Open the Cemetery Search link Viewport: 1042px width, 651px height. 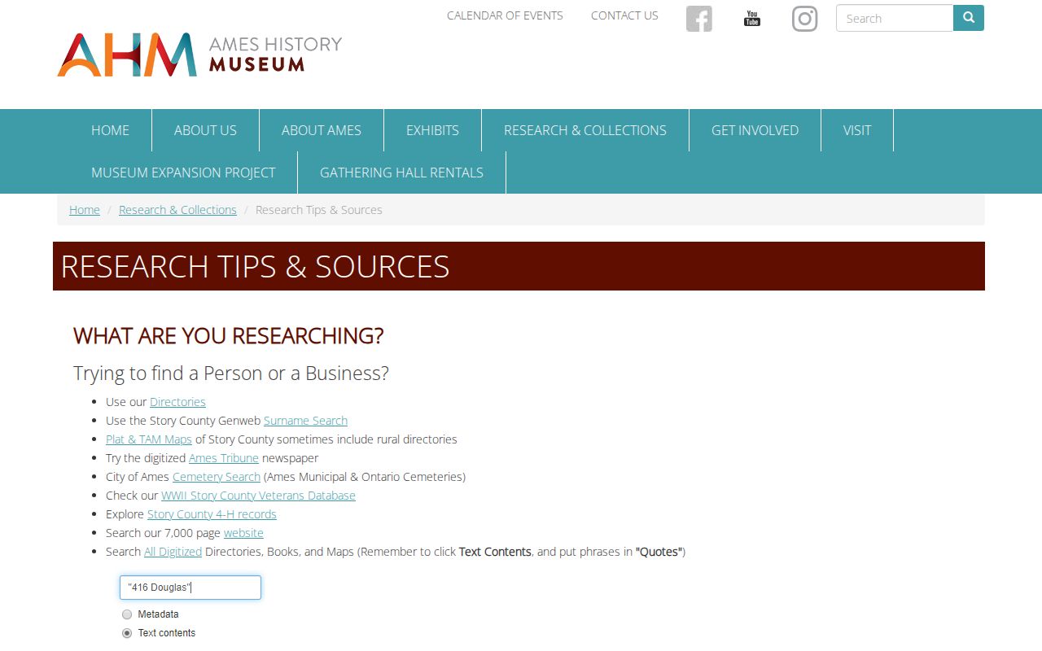tap(217, 477)
